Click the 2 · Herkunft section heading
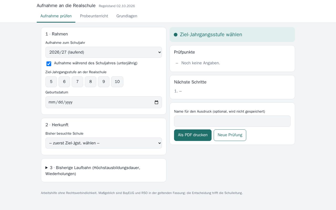The height and width of the screenshot is (210, 336). 57,125
